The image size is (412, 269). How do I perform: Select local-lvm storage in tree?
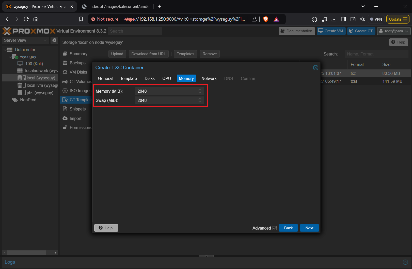[x=38, y=85]
